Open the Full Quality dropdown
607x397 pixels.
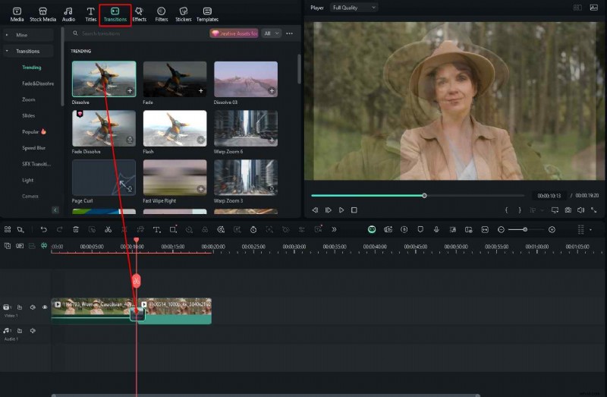pyautogui.click(x=354, y=8)
